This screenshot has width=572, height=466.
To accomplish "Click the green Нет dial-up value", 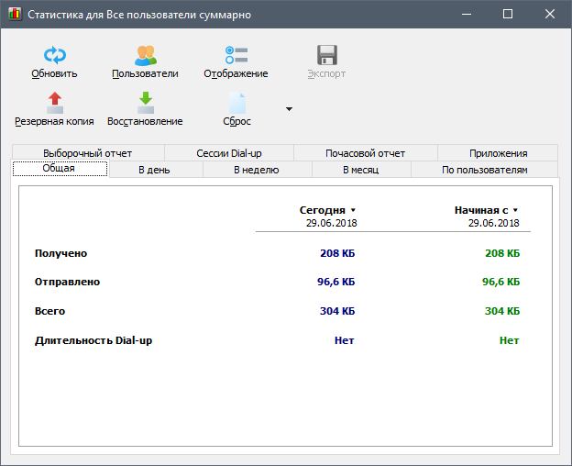I will click(x=510, y=340).
